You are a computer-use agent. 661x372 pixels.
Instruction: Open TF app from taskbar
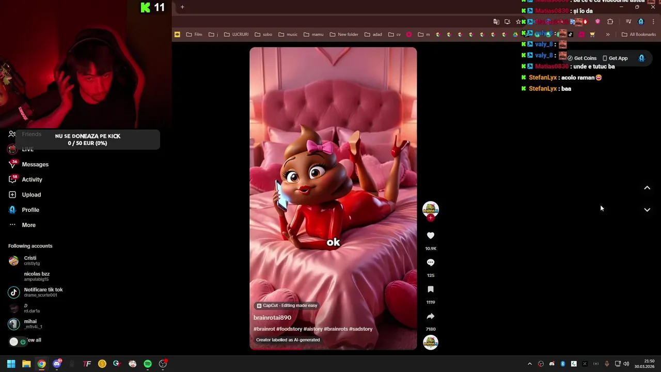pos(87,364)
